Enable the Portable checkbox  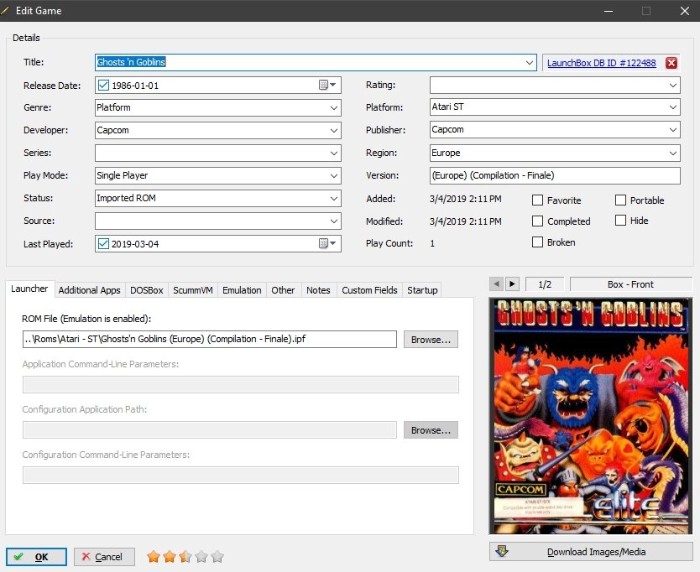click(620, 200)
